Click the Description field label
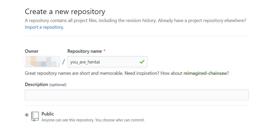This screenshot has height=128, width=256. pyautogui.click(x=36, y=84)
